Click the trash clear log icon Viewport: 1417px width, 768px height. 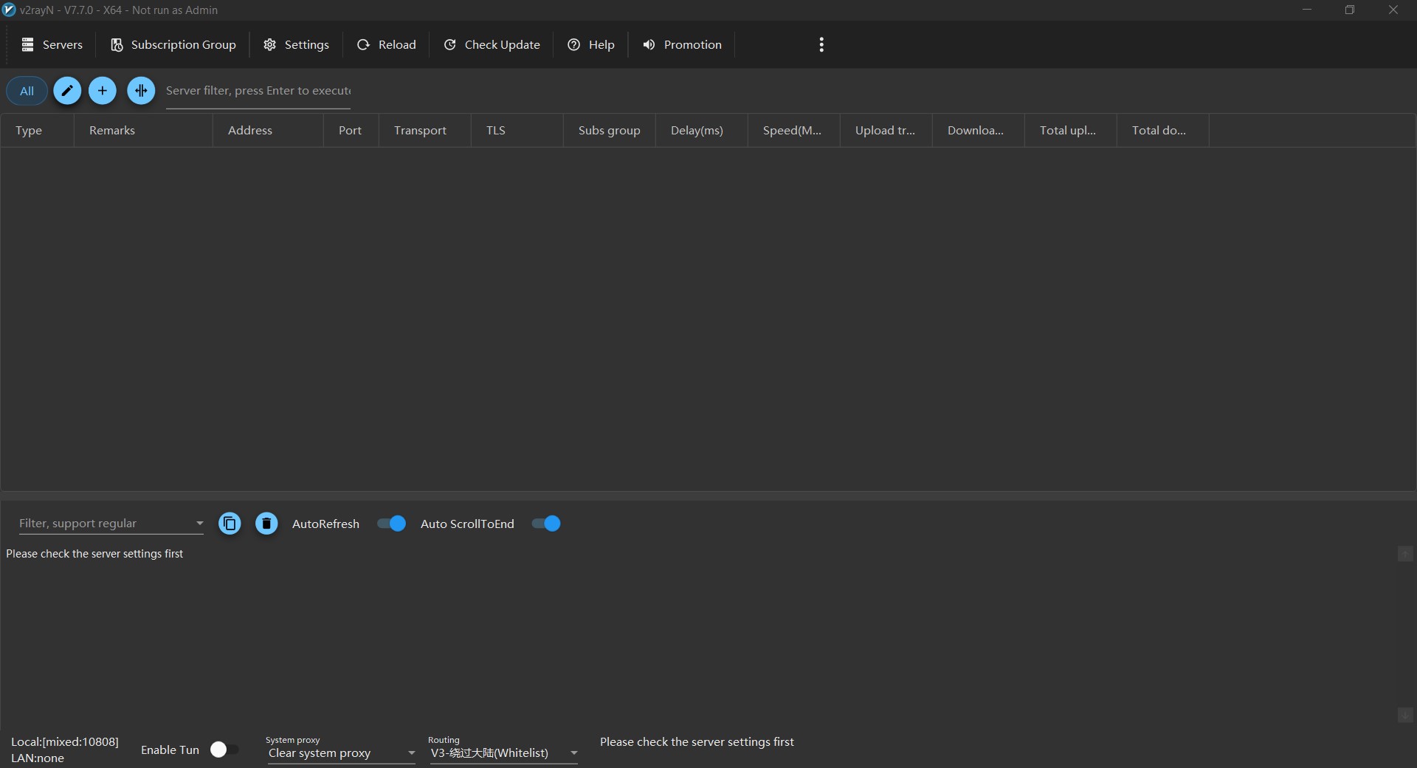click(266, 524)
